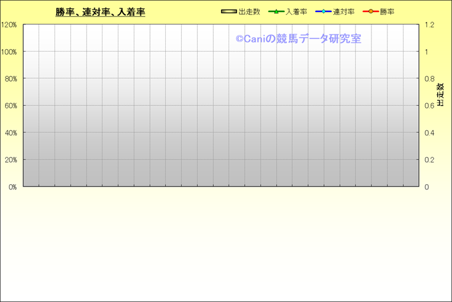Viewport: 452px width, 302px height.
Task: Select the 0.2 label on right axis
Action: pos(429,160)
